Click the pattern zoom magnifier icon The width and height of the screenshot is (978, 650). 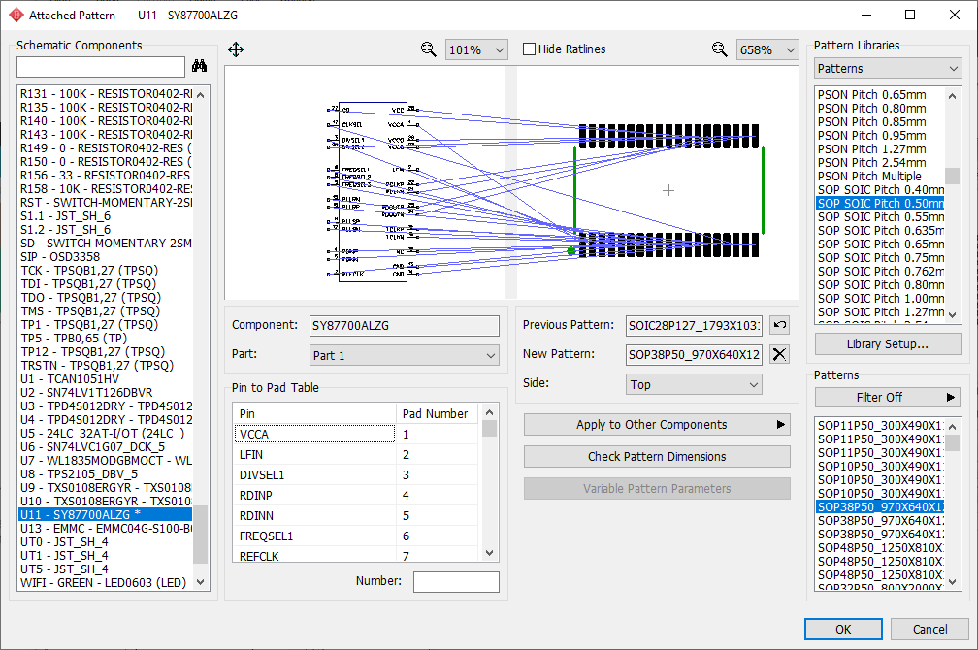(x=720, y=49)
